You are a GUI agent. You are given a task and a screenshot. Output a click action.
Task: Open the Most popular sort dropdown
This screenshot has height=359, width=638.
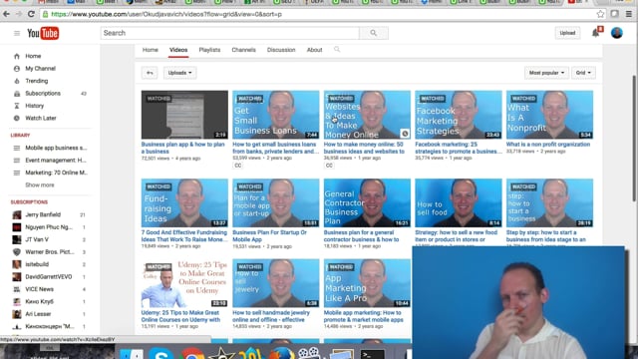(x=546, y=73)
